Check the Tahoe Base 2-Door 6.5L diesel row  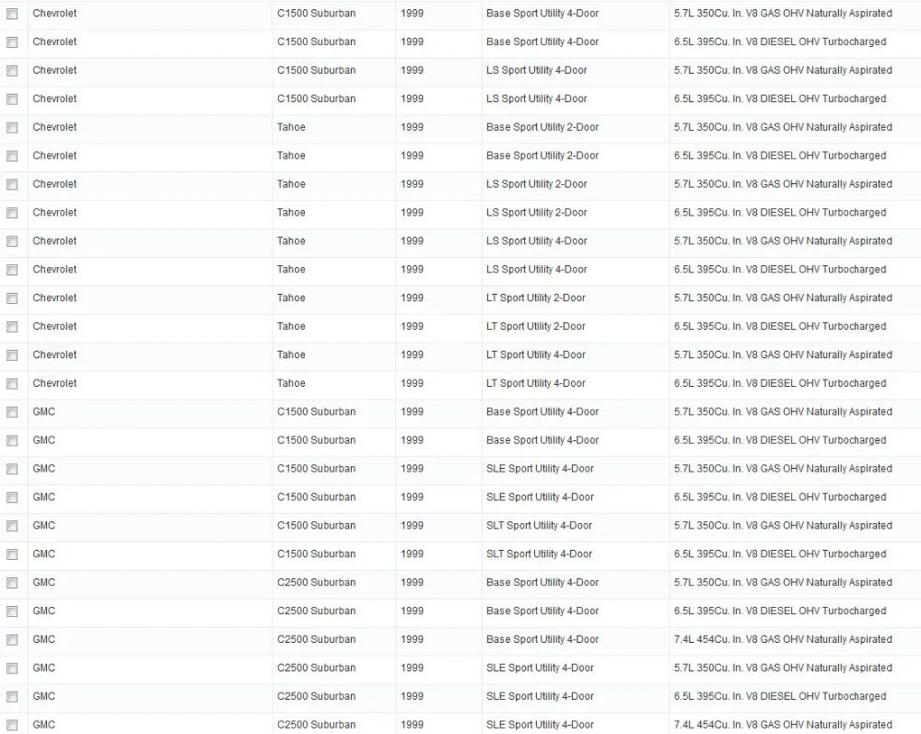coord(12,157)
